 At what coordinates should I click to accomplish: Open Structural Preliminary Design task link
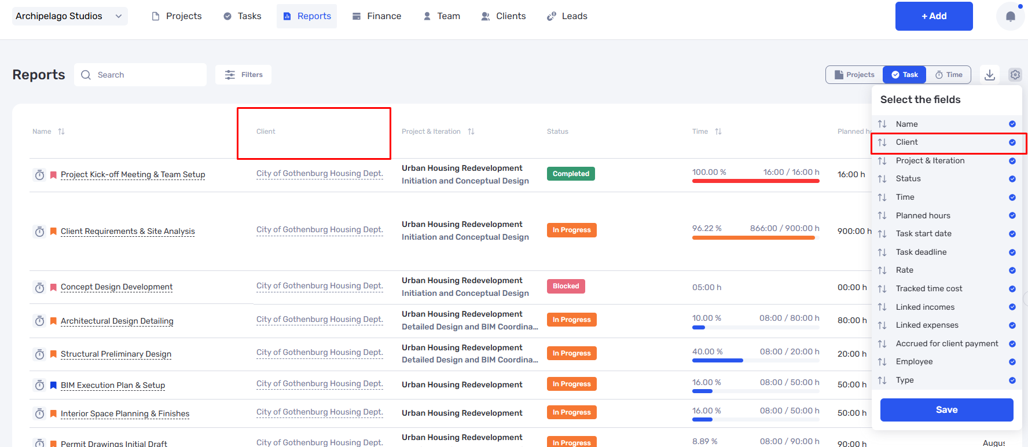tap(116, 354)
